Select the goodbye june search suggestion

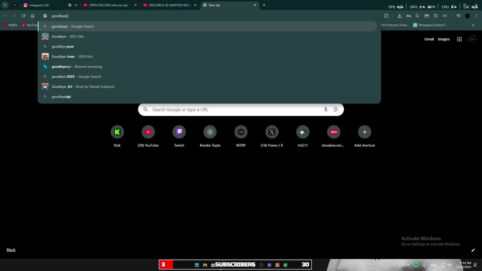point(207,46)
